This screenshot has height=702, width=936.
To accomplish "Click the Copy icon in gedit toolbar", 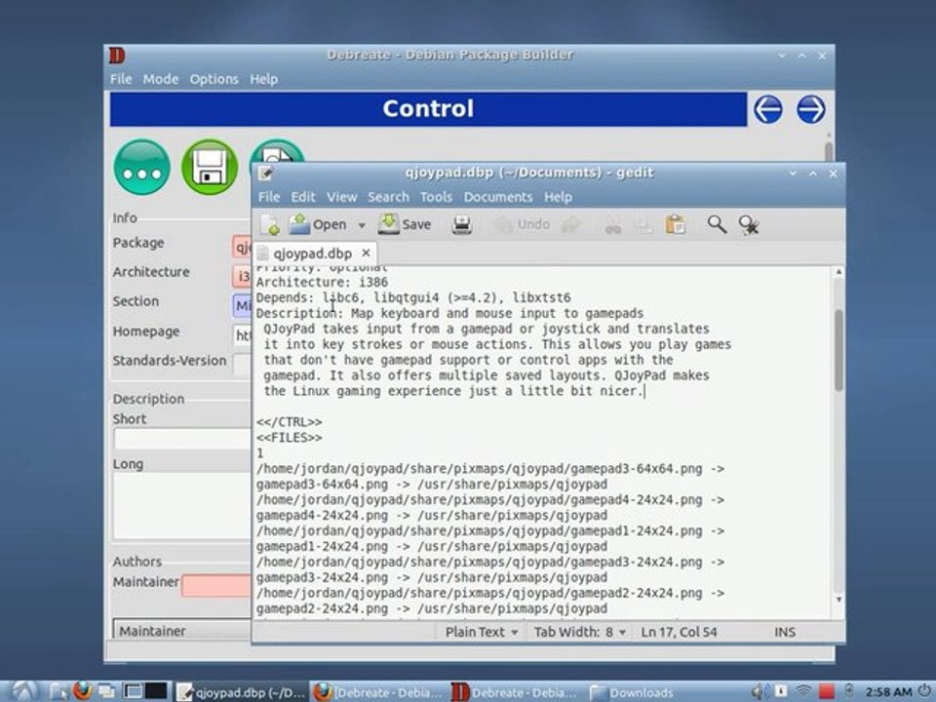I will point(643,225).
